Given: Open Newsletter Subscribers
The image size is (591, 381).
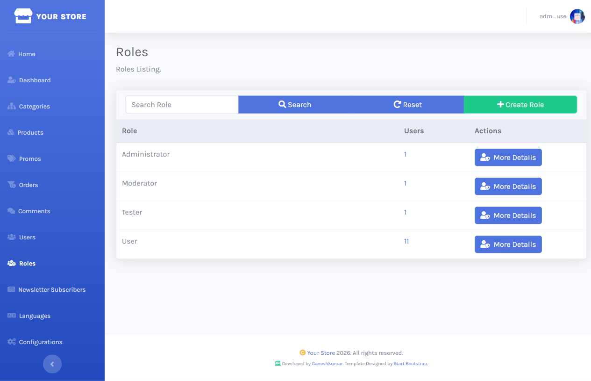Looking at the screenshot, I should tap(52, 289).
